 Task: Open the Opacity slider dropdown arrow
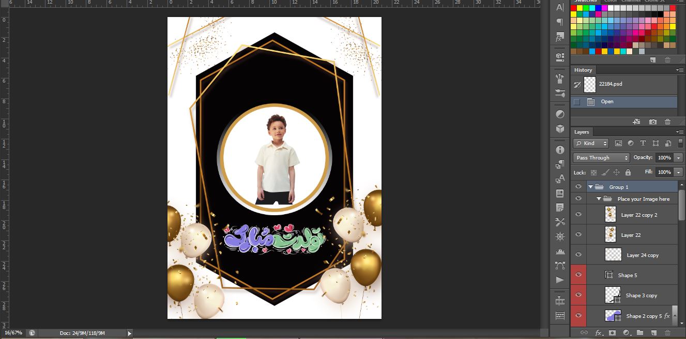(679, 158)
